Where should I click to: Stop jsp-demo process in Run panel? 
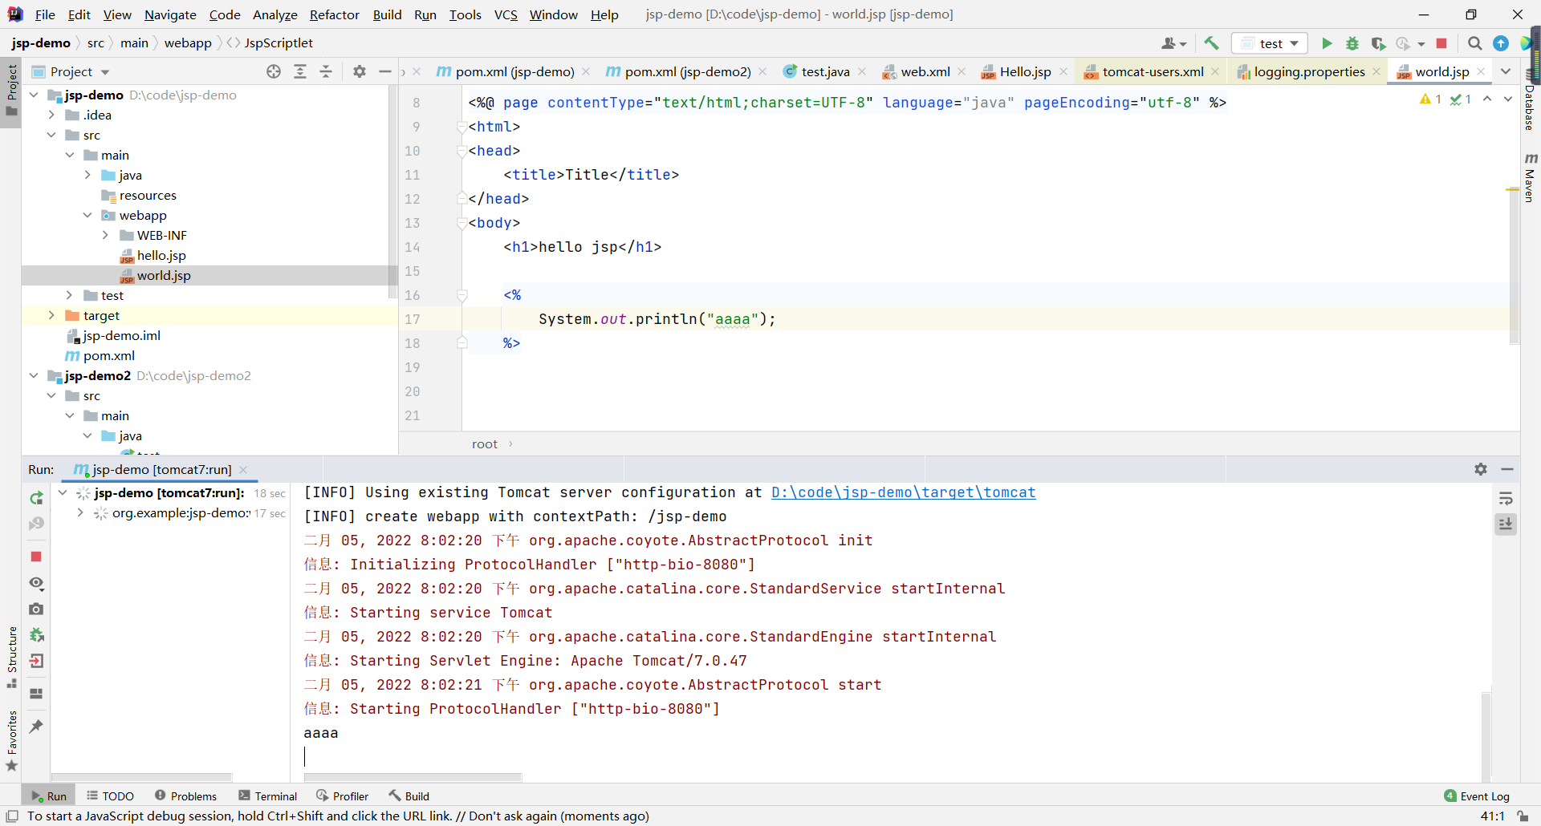[x=36, y=557]
